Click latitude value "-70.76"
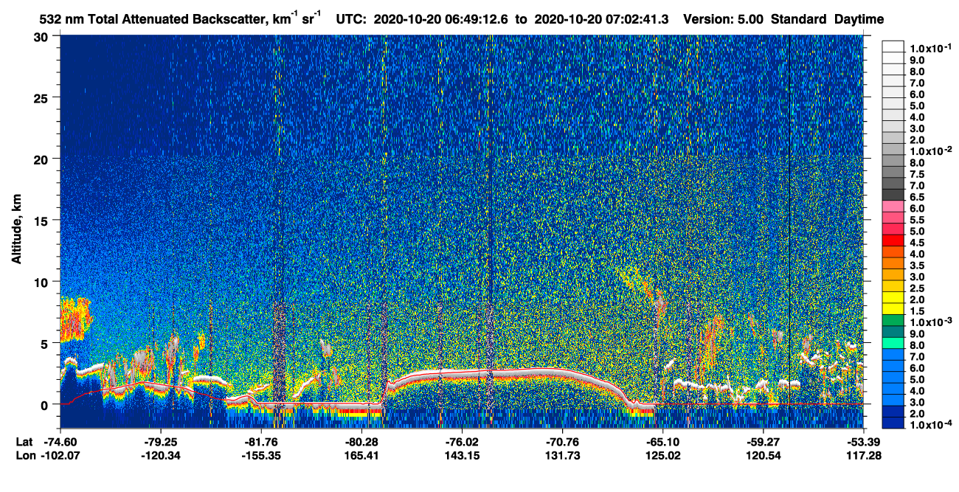 562,442
